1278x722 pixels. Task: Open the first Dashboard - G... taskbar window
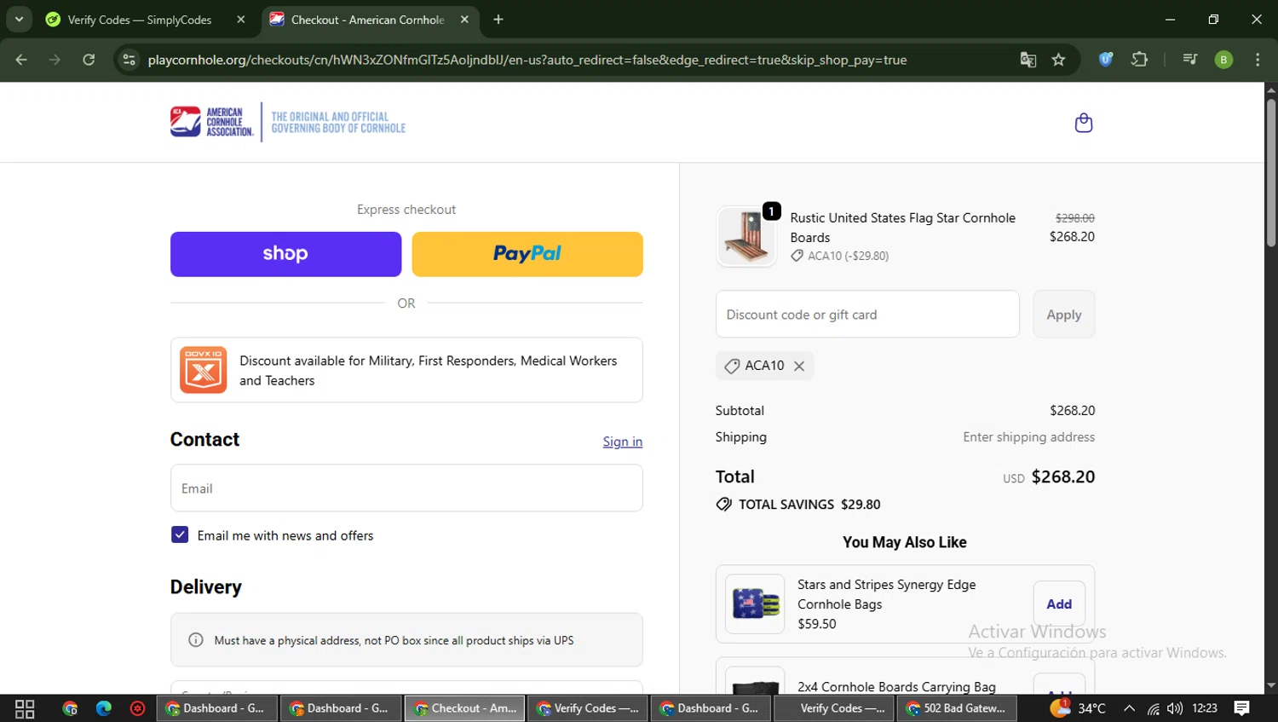(x=217, y=708)
